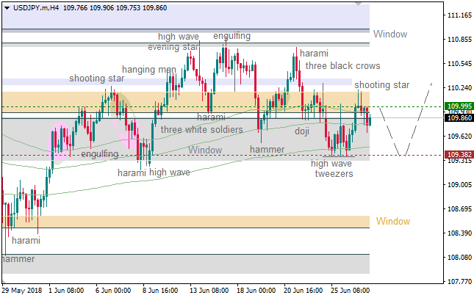Click the 111.165 price axis value
The image size is (474, 298).
459,15
